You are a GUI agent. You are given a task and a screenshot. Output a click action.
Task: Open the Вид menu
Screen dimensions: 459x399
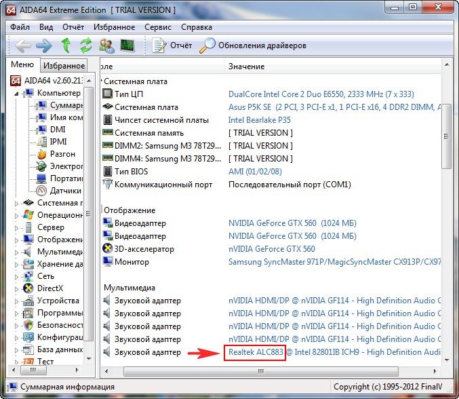click(x=46, y=27)
